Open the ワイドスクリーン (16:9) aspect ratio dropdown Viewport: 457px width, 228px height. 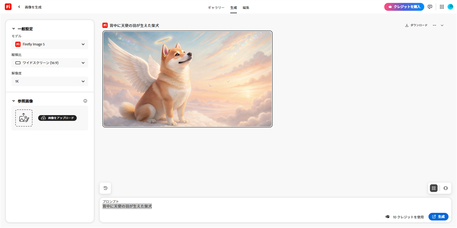coord(50,63)
